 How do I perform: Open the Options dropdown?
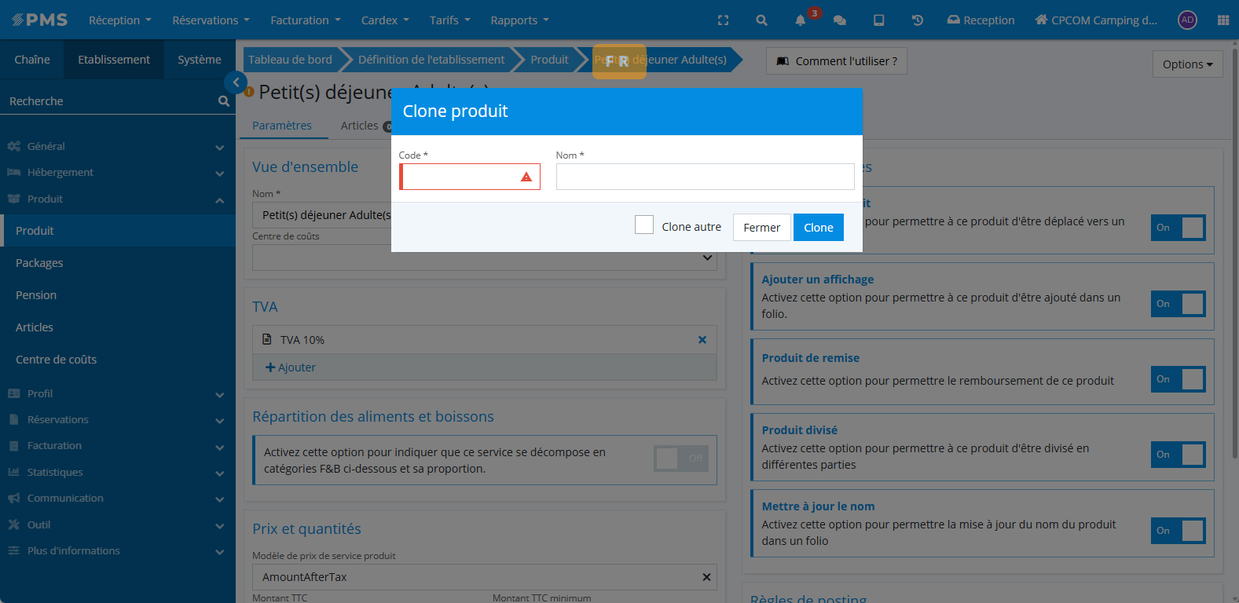[x=1187, y=64]
